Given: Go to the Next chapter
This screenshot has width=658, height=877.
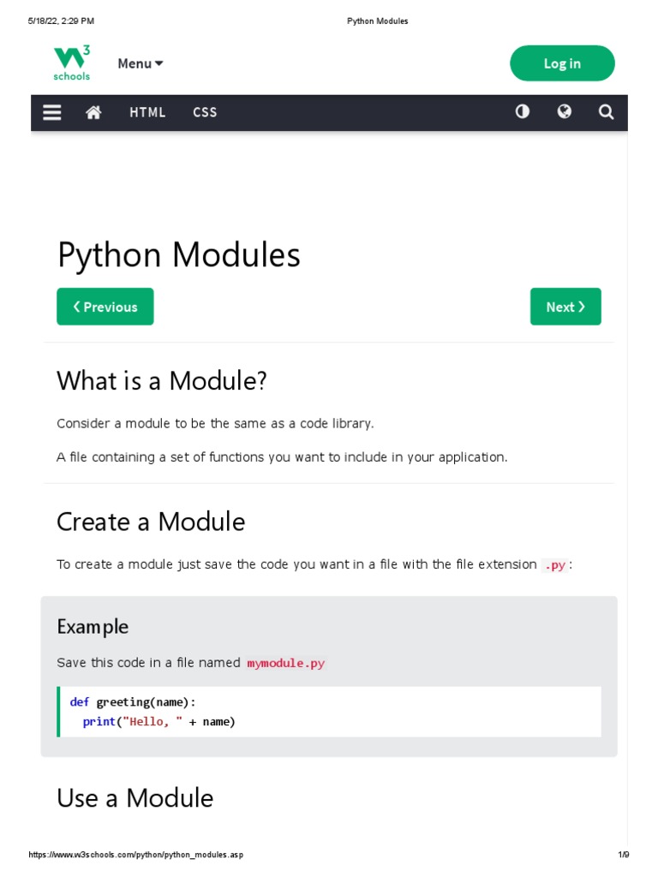Looking at the screenshot, I should point(565,307).
